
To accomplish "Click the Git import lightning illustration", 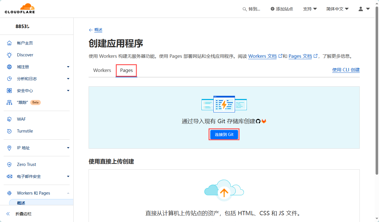I will tap(224, 104).
